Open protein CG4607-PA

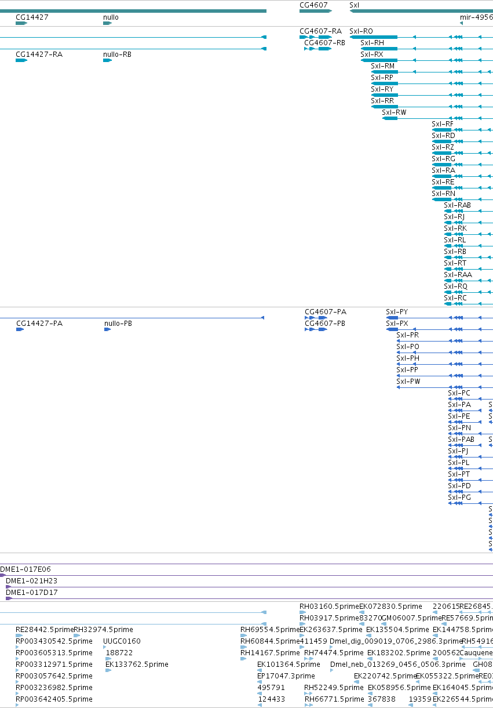click(x=326, y=311)
